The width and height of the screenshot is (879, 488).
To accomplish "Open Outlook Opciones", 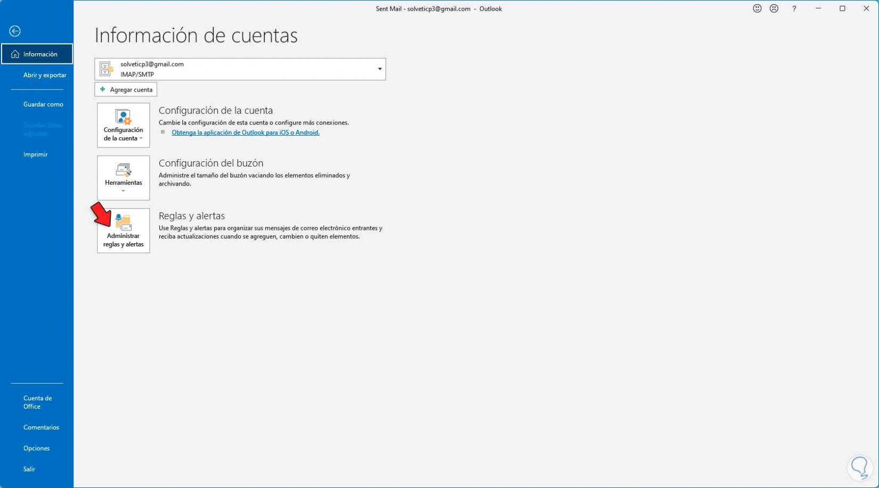I will (36, 448).
